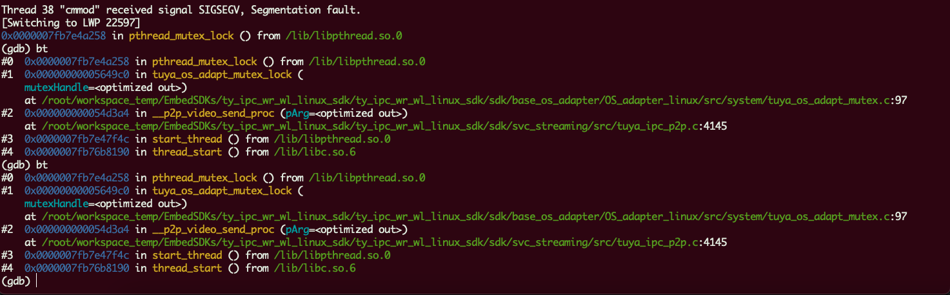Click thread_start in second backtrace frame #4

click(187, 269)
